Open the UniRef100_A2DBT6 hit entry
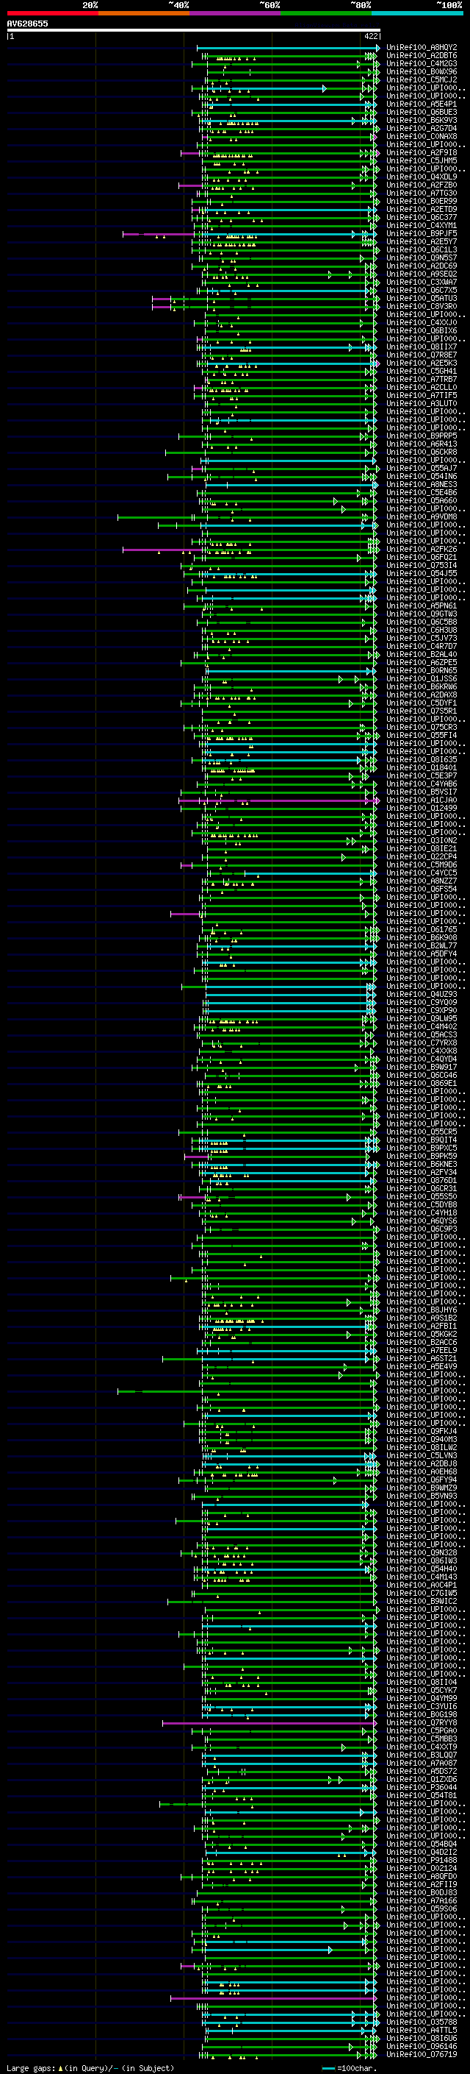 tap(422, 56)
